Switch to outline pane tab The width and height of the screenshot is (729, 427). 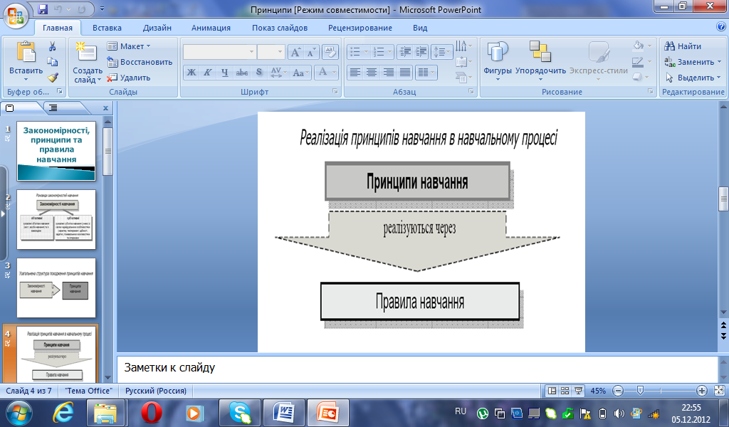click(53, 107)
